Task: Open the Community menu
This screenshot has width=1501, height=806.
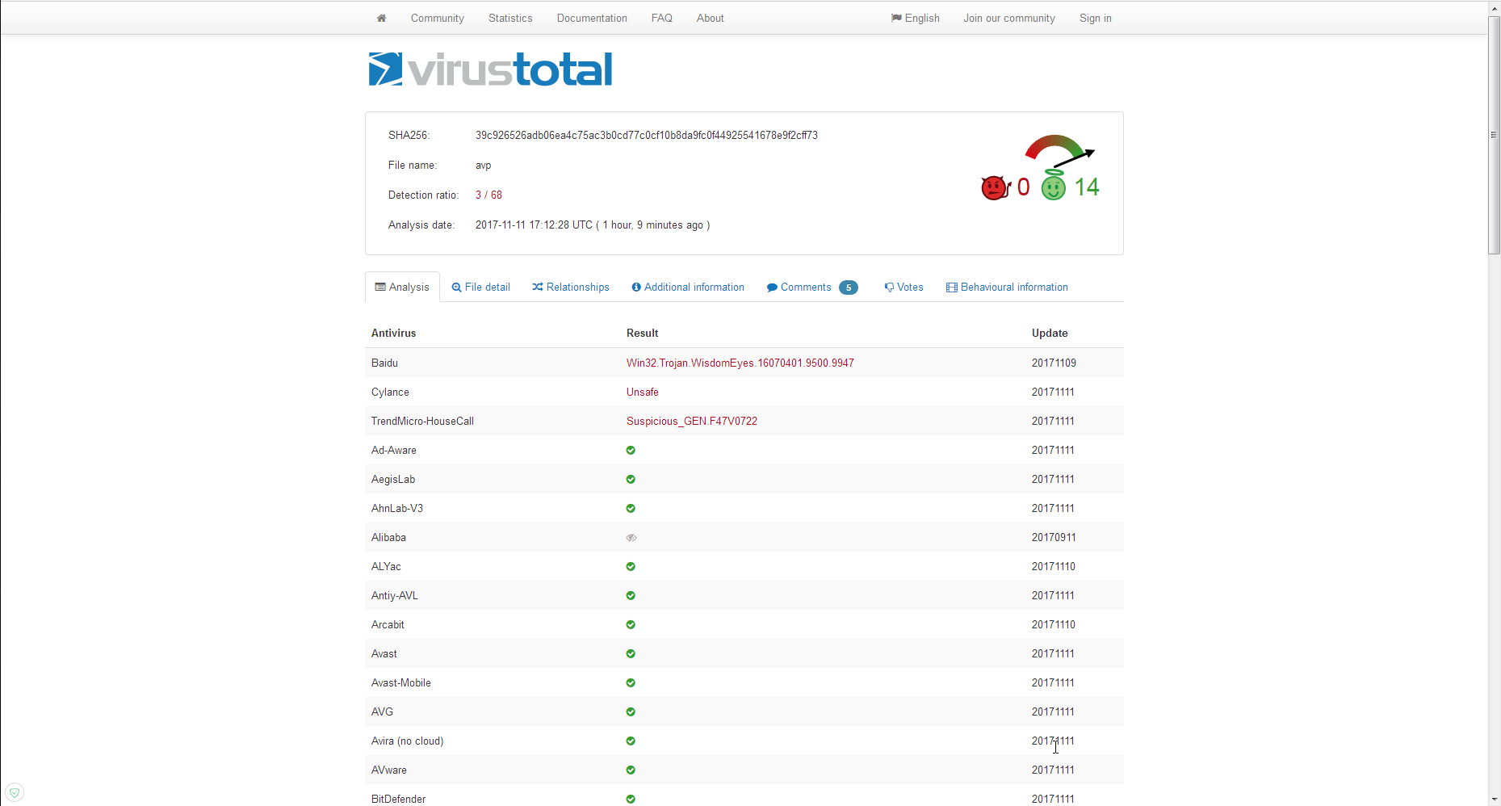Action: 437,18
